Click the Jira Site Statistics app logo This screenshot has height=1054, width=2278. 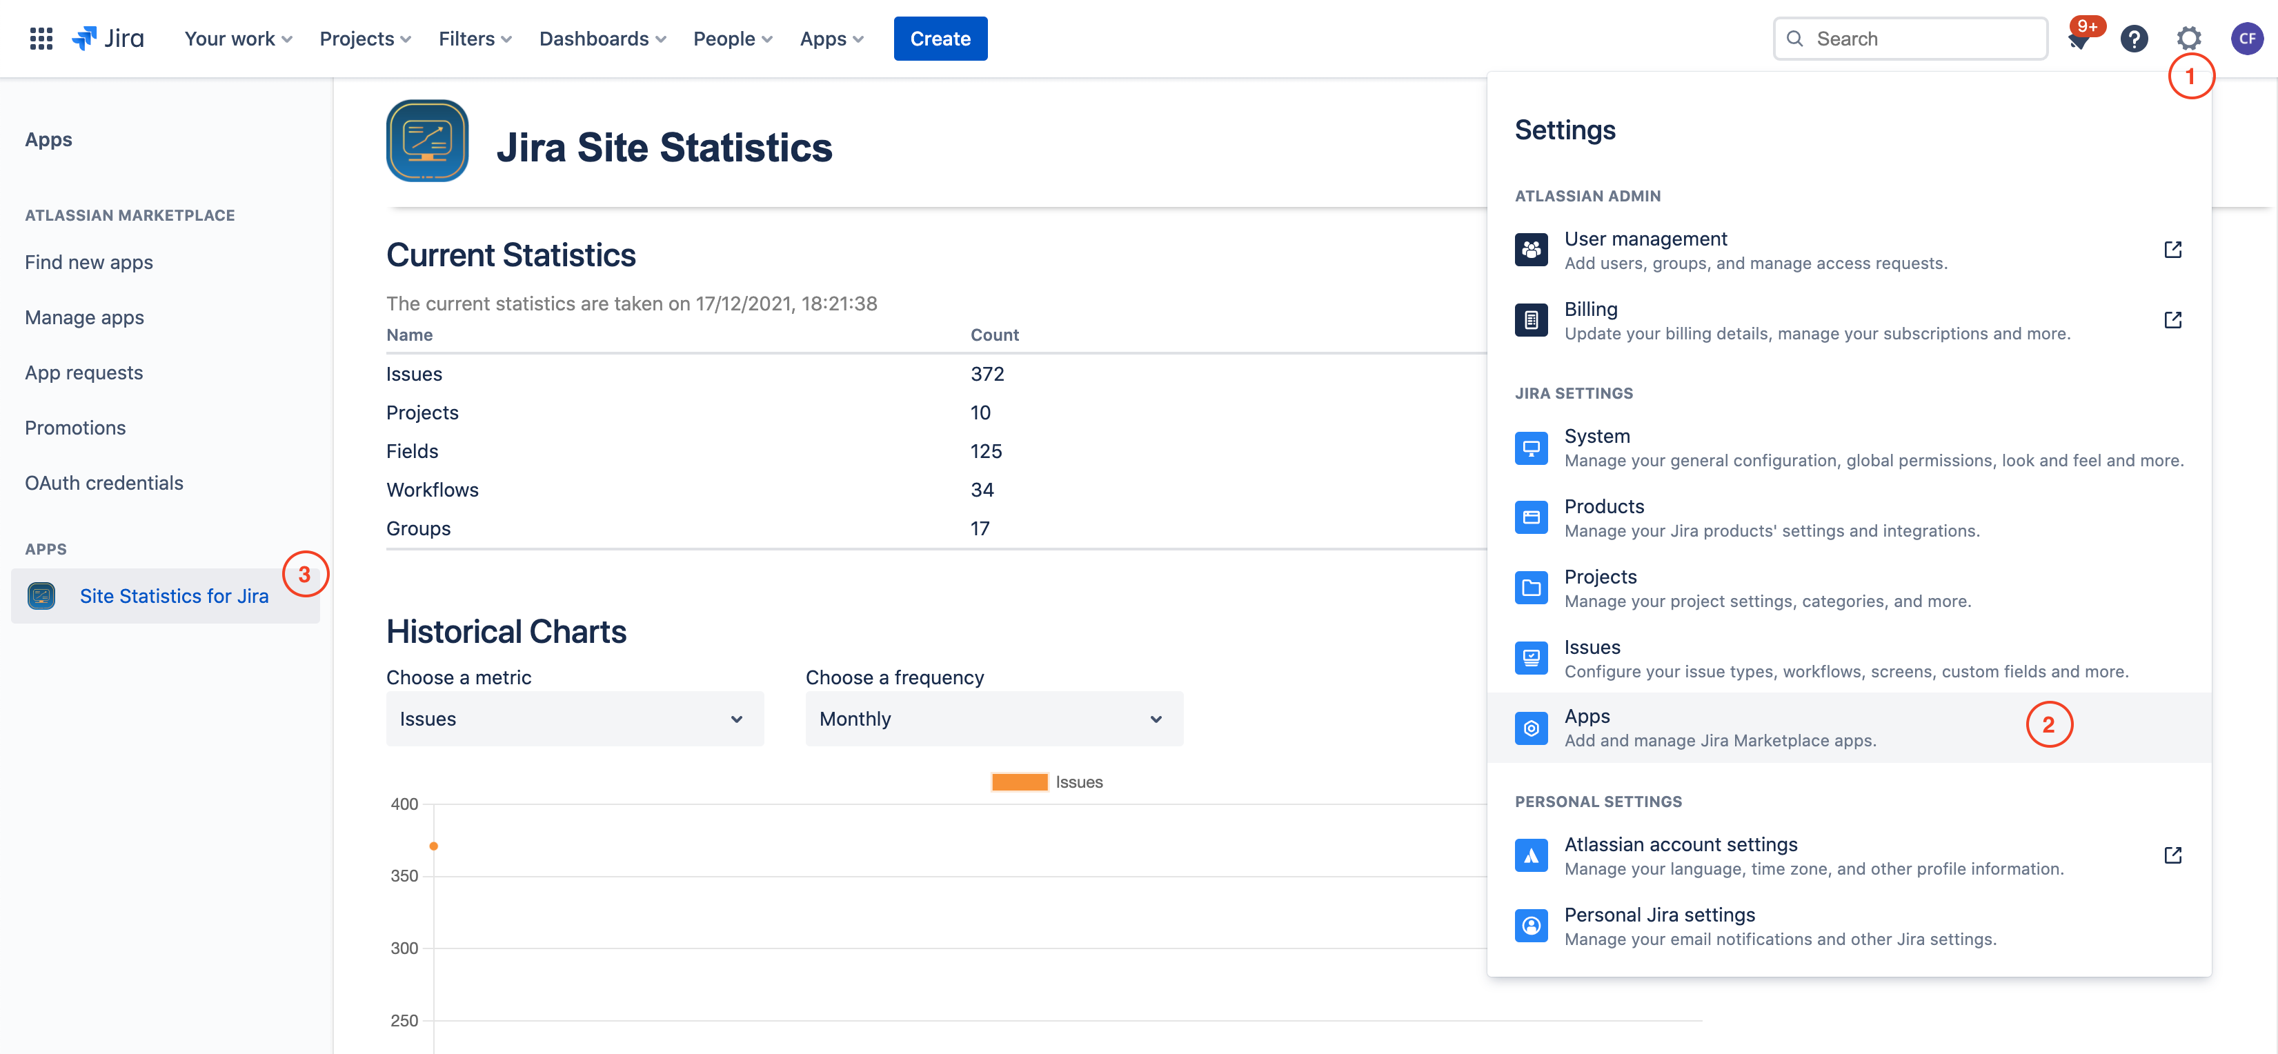(x=427, y=141)
